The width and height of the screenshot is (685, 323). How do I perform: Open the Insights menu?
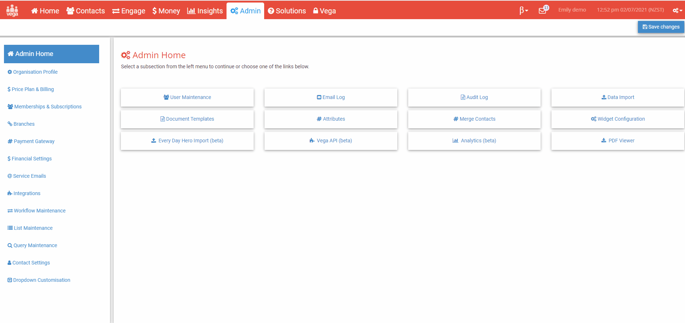(205, 11)
